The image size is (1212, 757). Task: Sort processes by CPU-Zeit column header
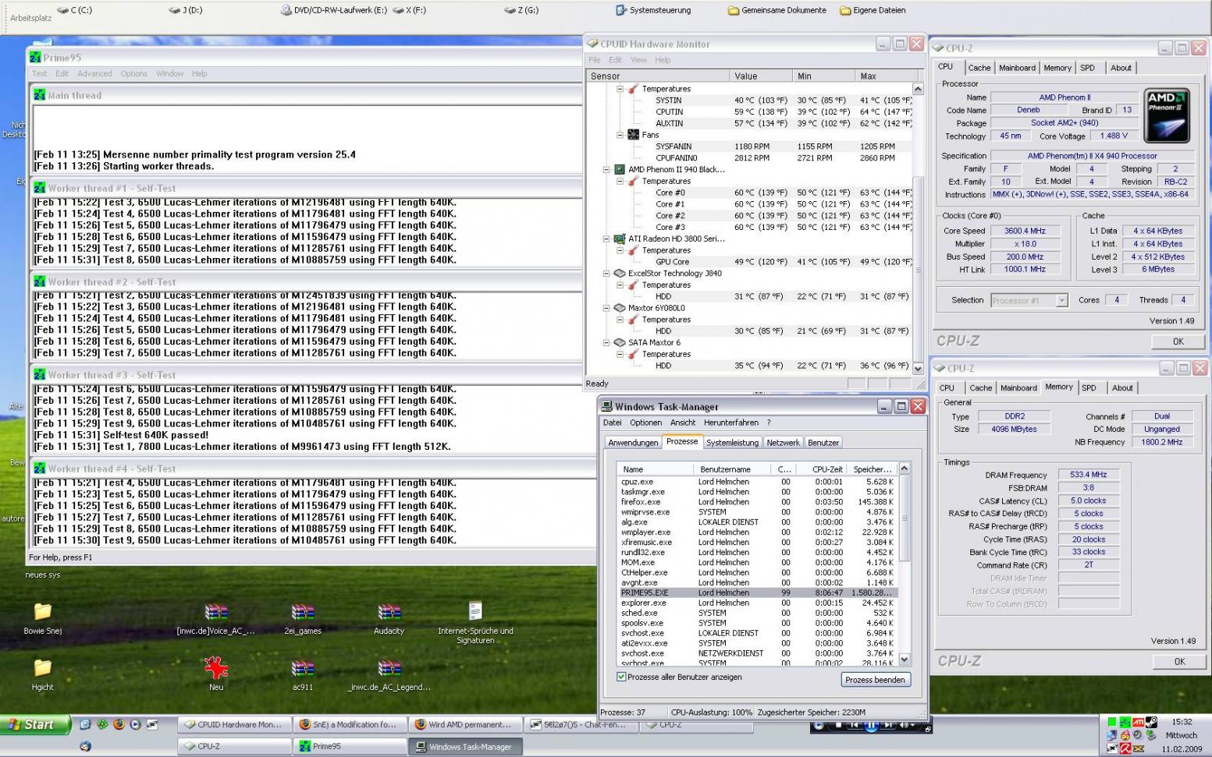pyautogui.click(x=822, y=469)
